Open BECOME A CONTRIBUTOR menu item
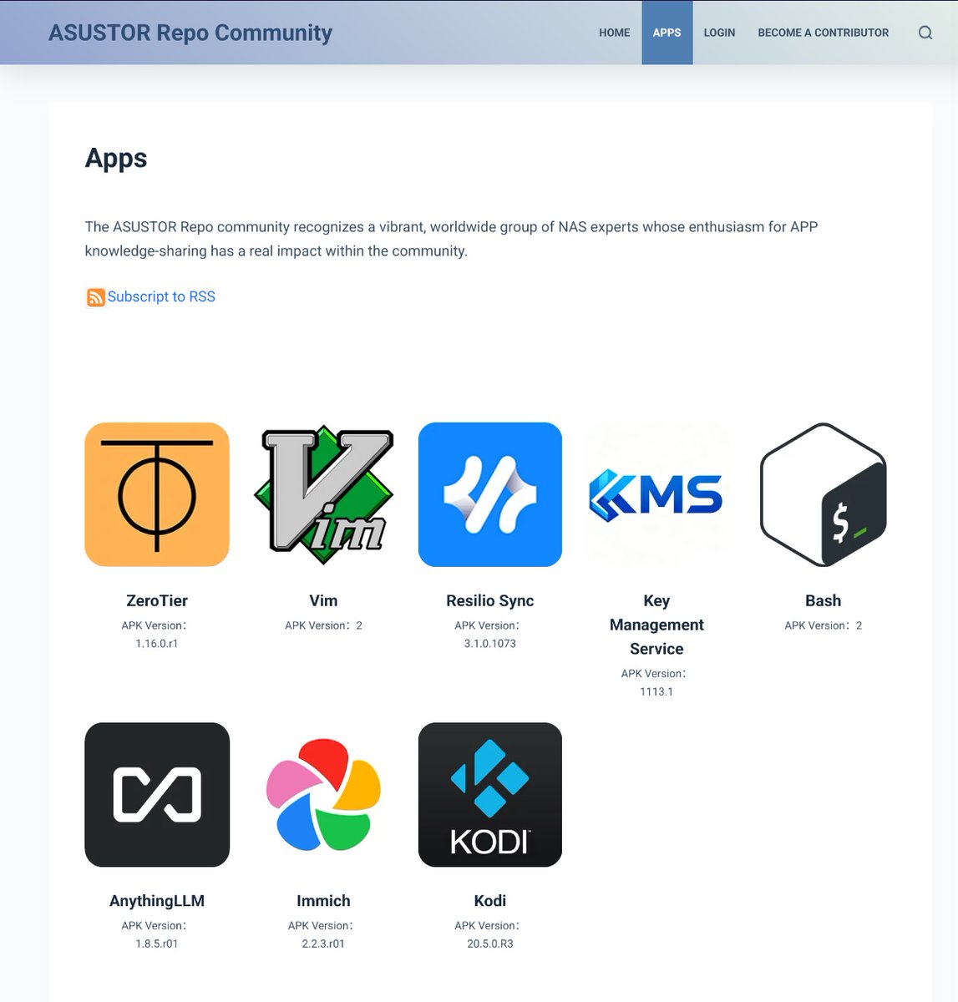Image resolution: width=958 pixels, height=1002 pixels. [x=824, y=33]
